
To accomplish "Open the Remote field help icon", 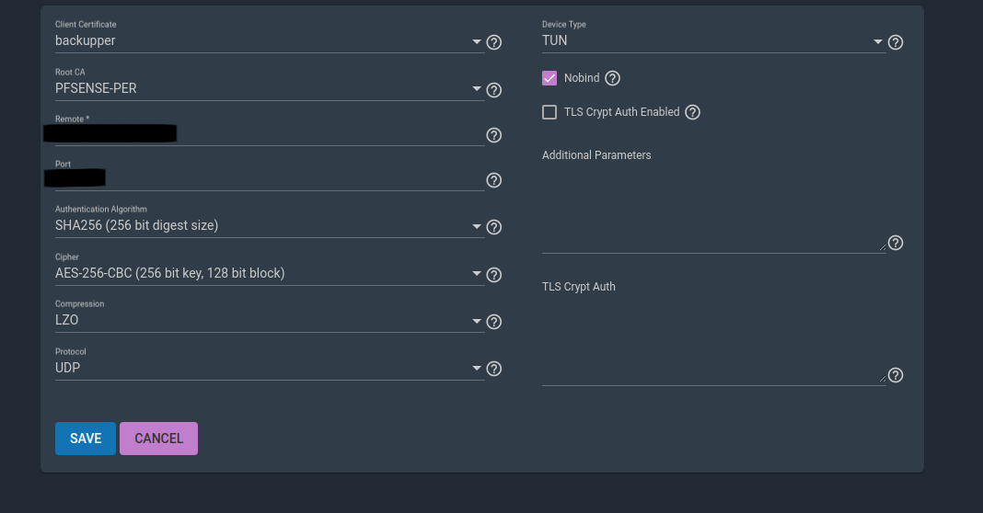I will 494,135.
